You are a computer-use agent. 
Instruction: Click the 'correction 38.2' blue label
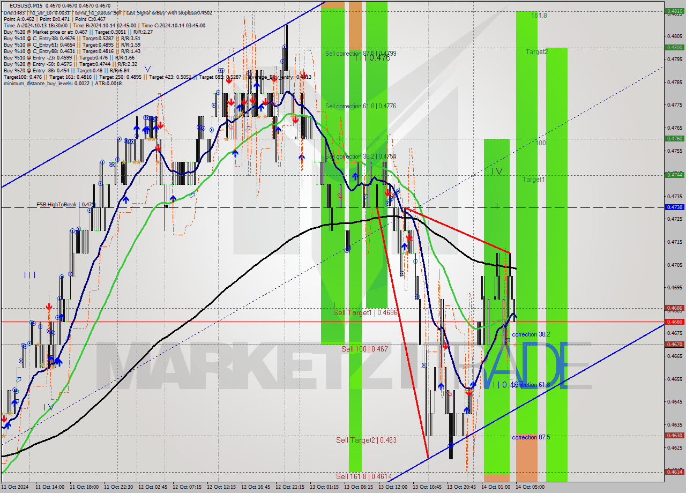(x=531, y=334)
